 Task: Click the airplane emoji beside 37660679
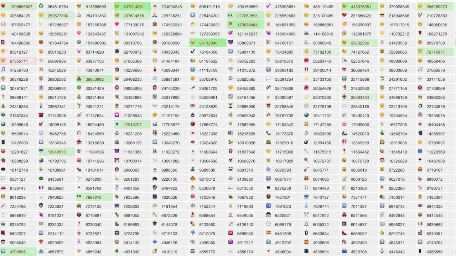point(420,70)
